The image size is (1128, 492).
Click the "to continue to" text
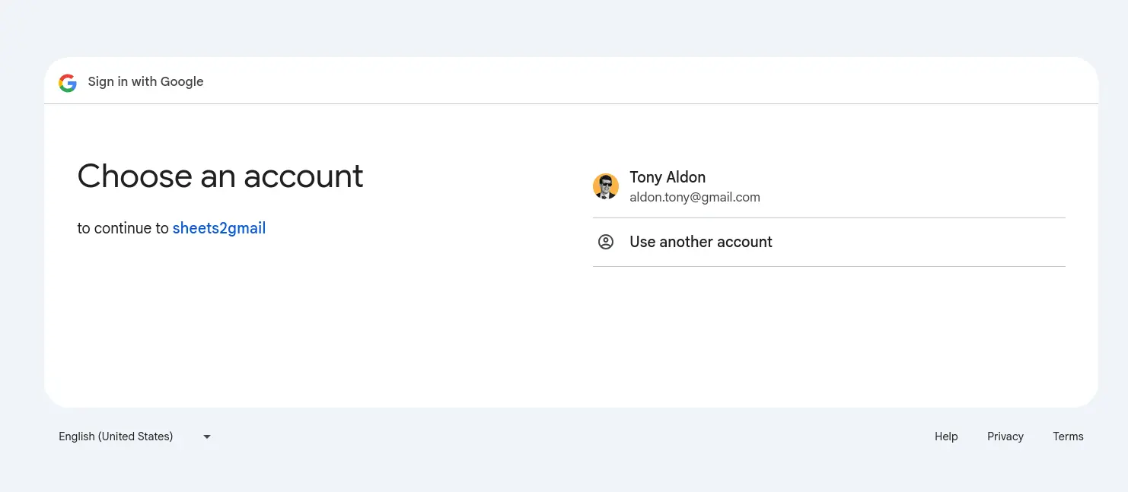[x=123, y=228]
